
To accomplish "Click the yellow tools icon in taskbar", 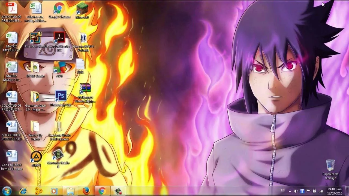I will (39, 191).
